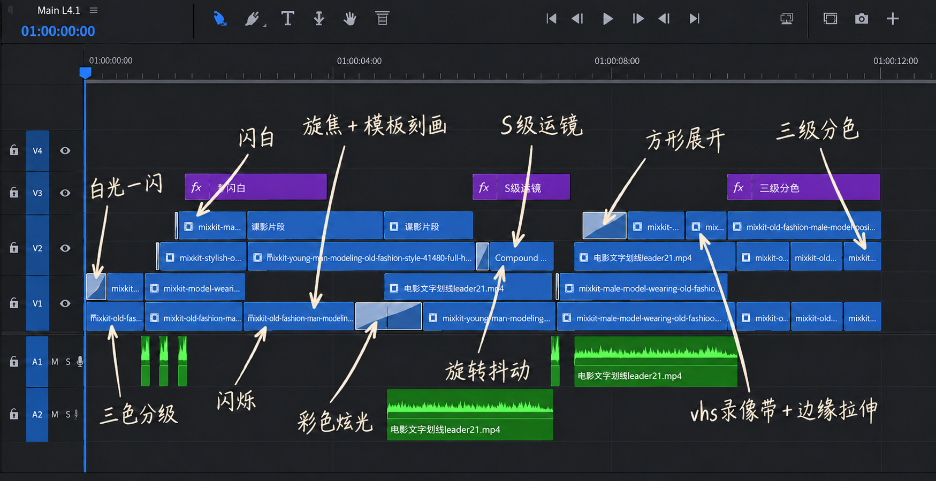936x481 pixels.
Task: Hide track V2 with eye icon
Action: click(65, 248)
